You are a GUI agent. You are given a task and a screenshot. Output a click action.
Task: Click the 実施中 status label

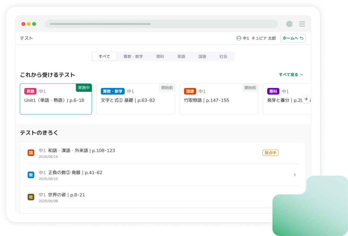click(x=84, y=88)
